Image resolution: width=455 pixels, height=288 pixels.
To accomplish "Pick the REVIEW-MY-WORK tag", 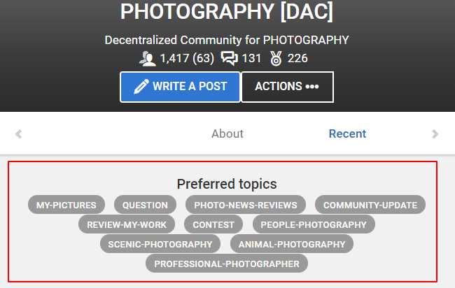I will [x=127, y=224].
